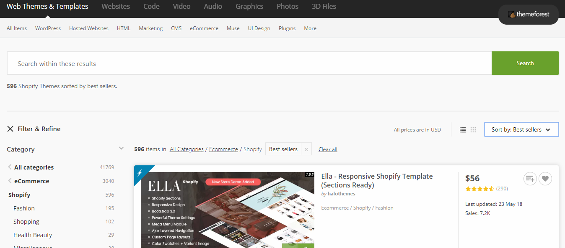Open the Web Themes & Templates tab
Screen dimensions: 565x248
coord(47,6)
